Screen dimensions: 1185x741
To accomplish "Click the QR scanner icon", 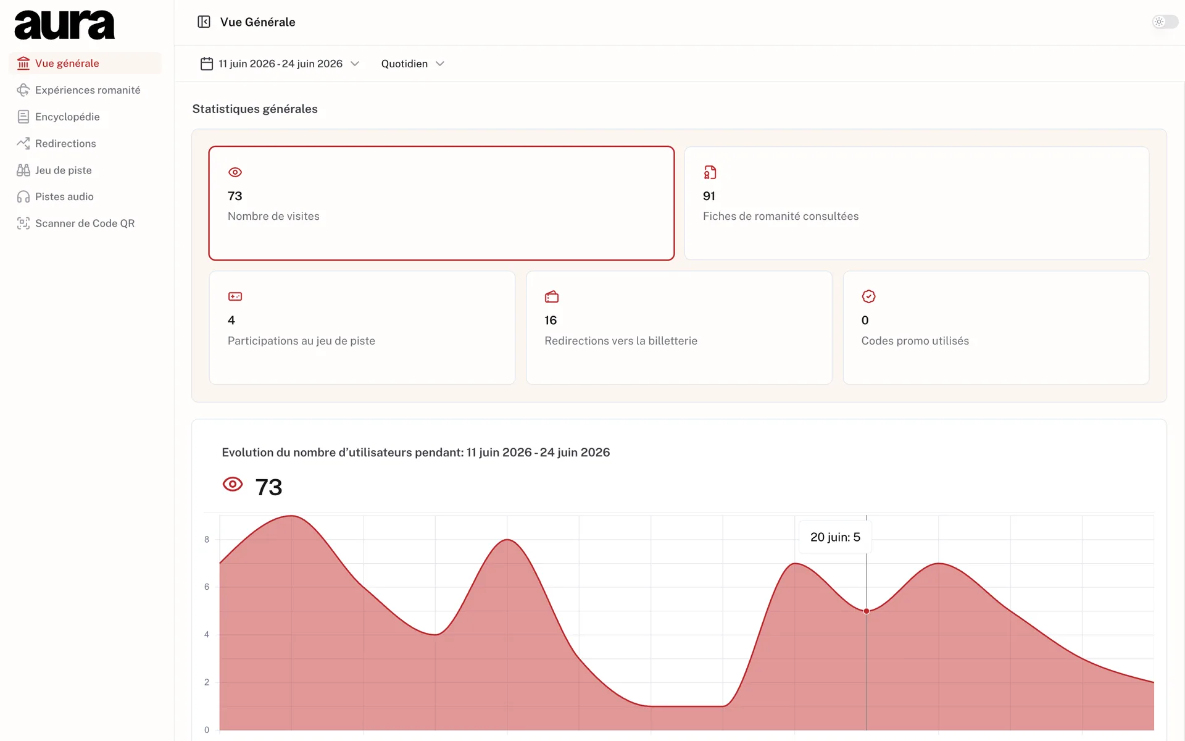I will pyautogui.click(x=23, y=224).
